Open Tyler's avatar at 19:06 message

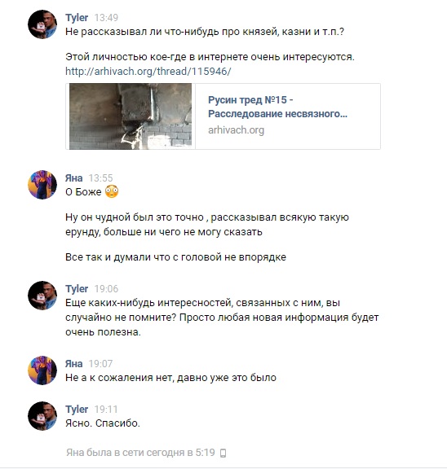pyautogui.click(x=42, y=296)
